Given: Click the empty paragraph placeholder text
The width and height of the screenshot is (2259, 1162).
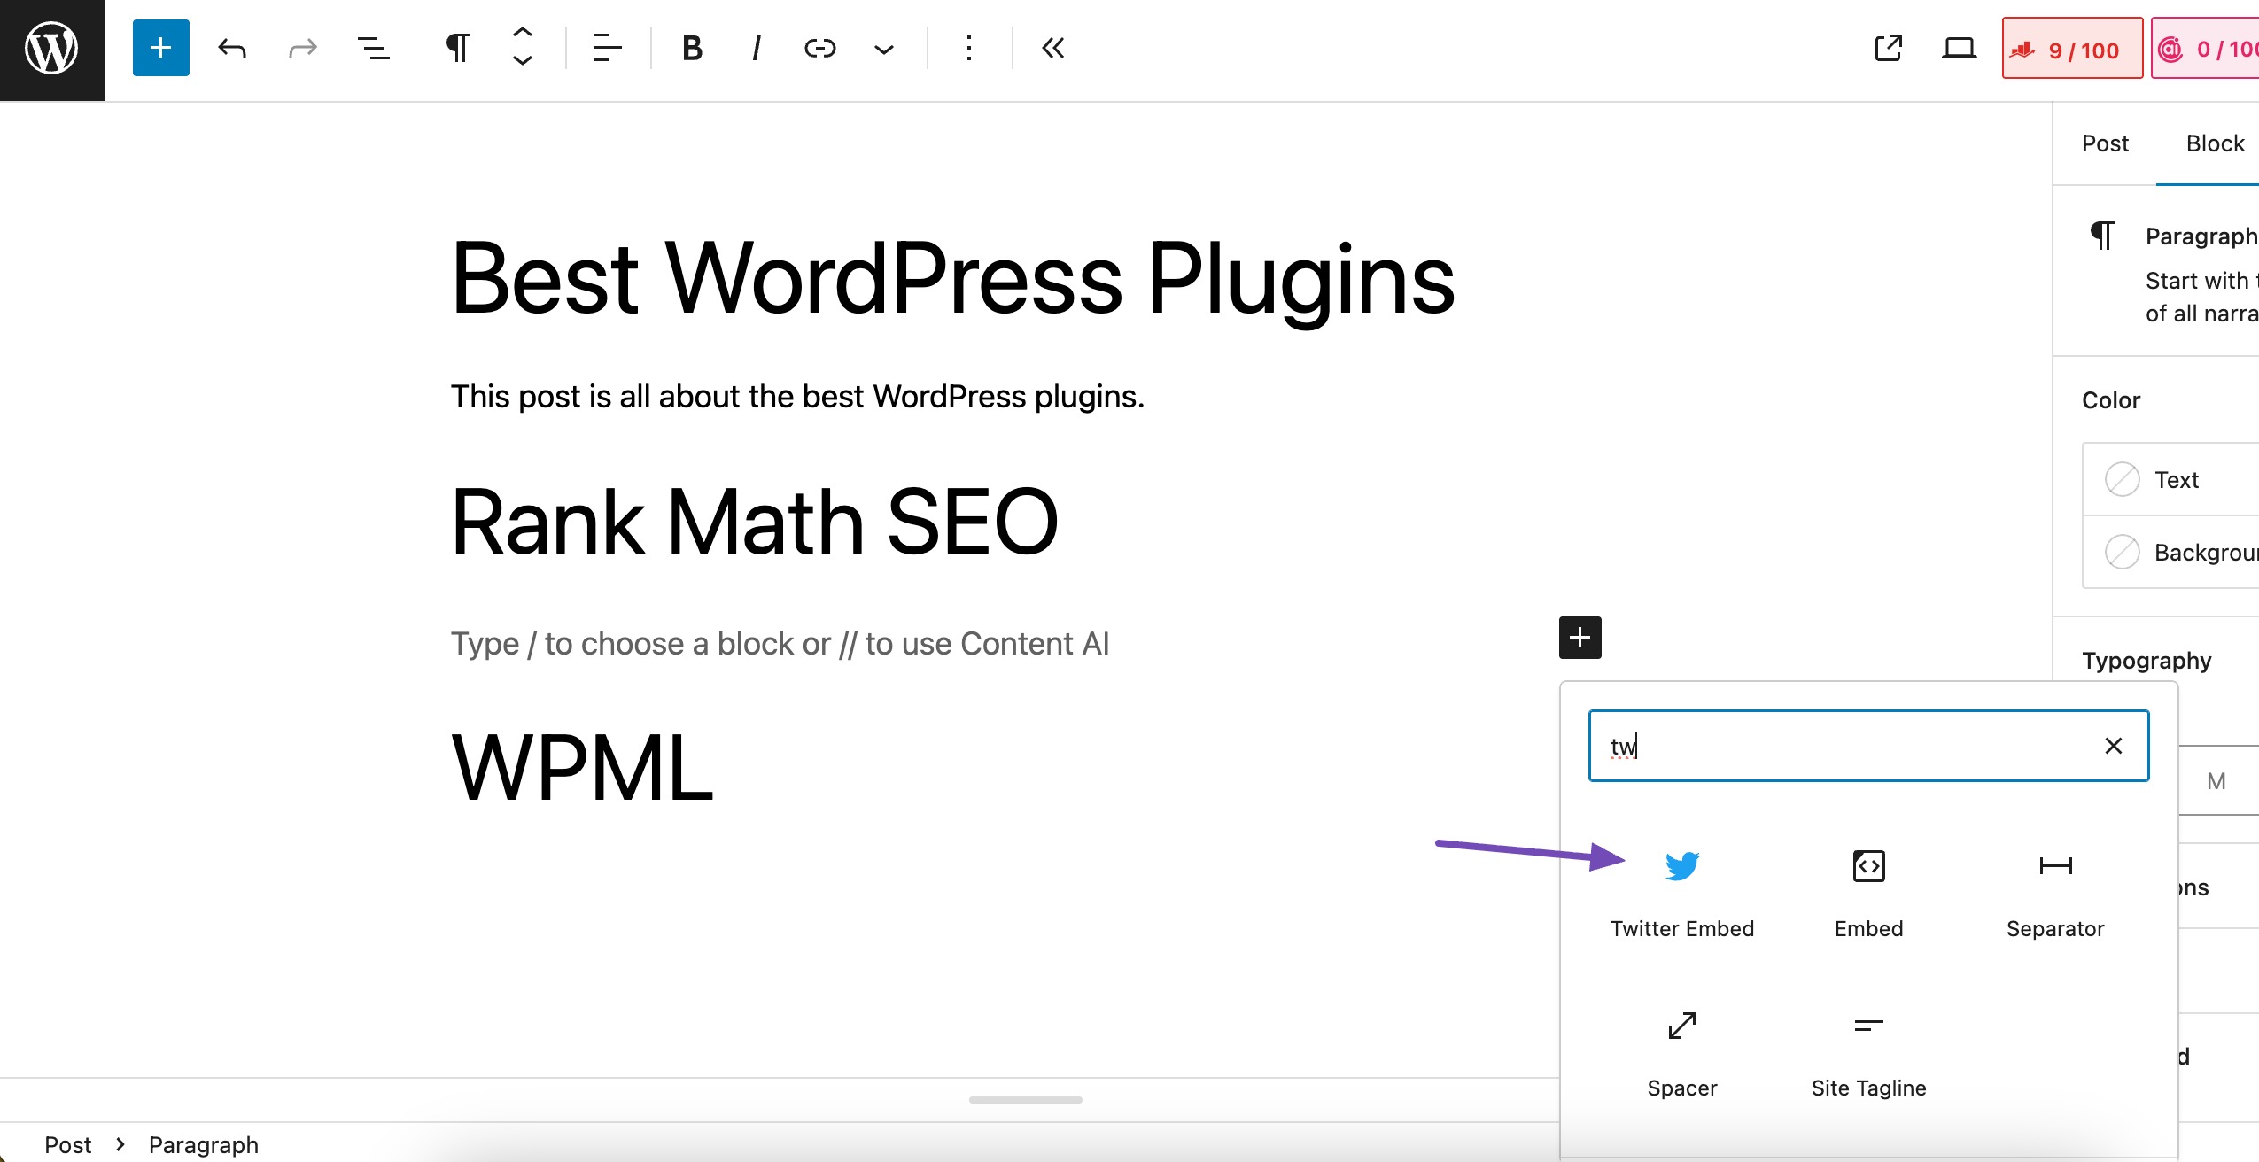Looking at the screenshot, I should pos(780,644).
